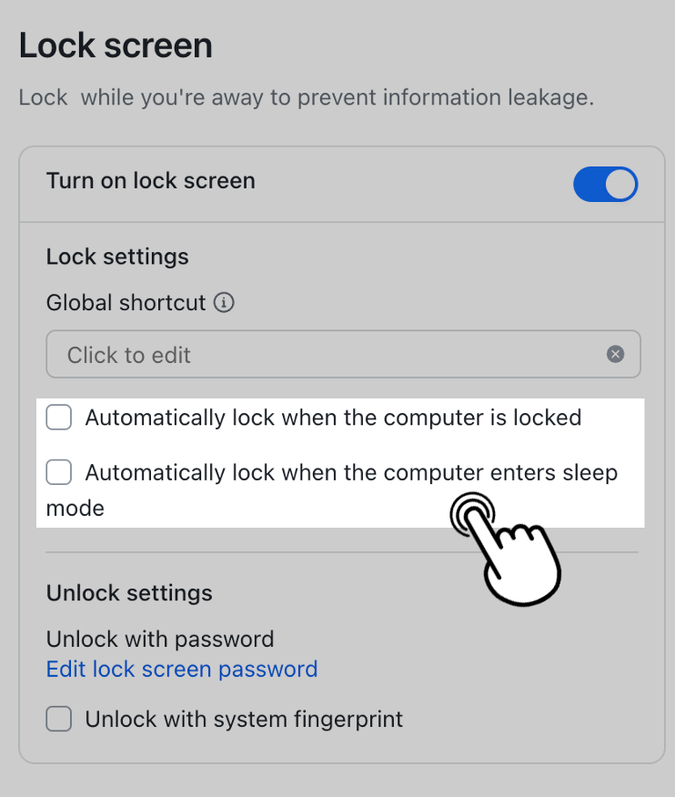
Task: Click the Lock settings section heading
Action: pos(116,257)
